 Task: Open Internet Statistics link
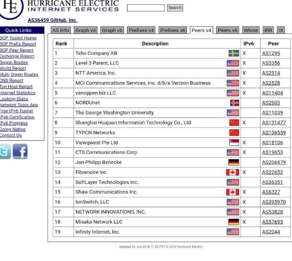click(x=18, y=93)
